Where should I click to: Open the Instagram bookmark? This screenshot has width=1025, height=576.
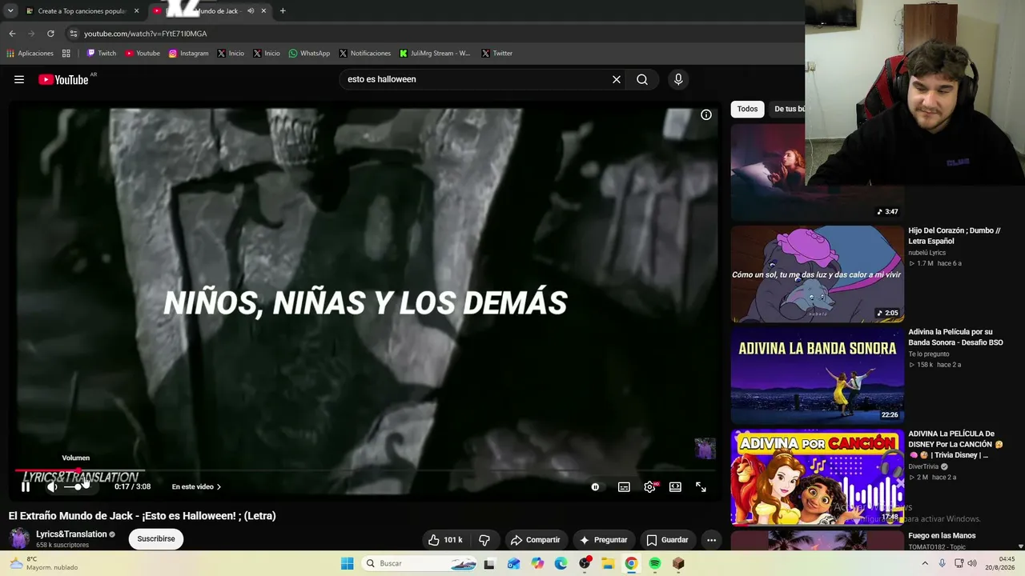pos(188,54)
